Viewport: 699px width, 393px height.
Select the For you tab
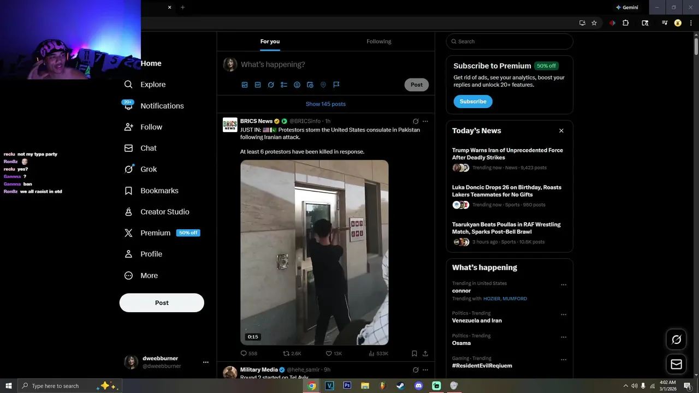[x=270, y=41]
